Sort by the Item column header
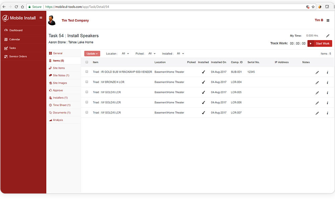The height and width of the screenshot is (202, 335). [x=95, y=62]
